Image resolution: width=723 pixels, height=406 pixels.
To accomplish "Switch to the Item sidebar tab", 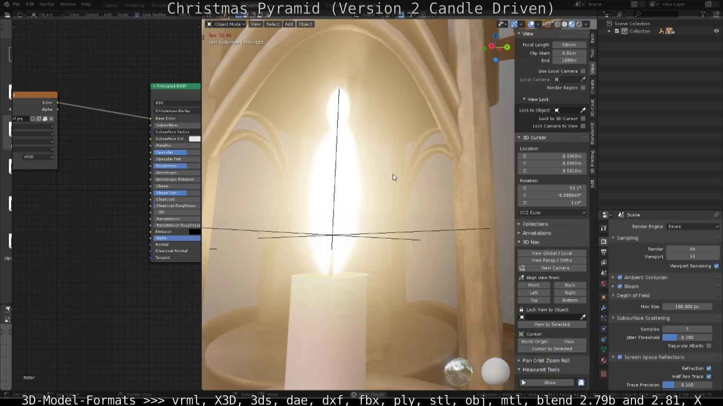I will pyautogui.click(x=592, y=38).
